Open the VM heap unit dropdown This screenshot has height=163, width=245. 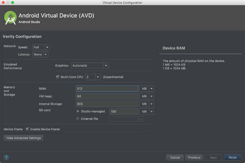tap(147, 96)
